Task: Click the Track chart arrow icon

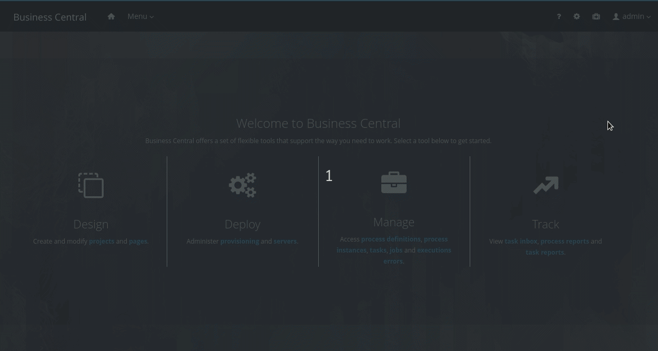Action: pos(545,185)
